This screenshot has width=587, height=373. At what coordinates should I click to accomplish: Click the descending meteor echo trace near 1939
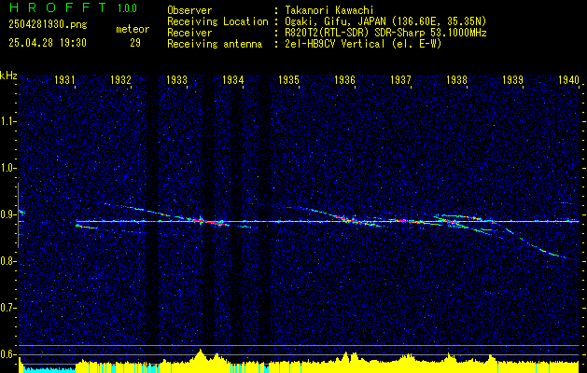(536, 243)
